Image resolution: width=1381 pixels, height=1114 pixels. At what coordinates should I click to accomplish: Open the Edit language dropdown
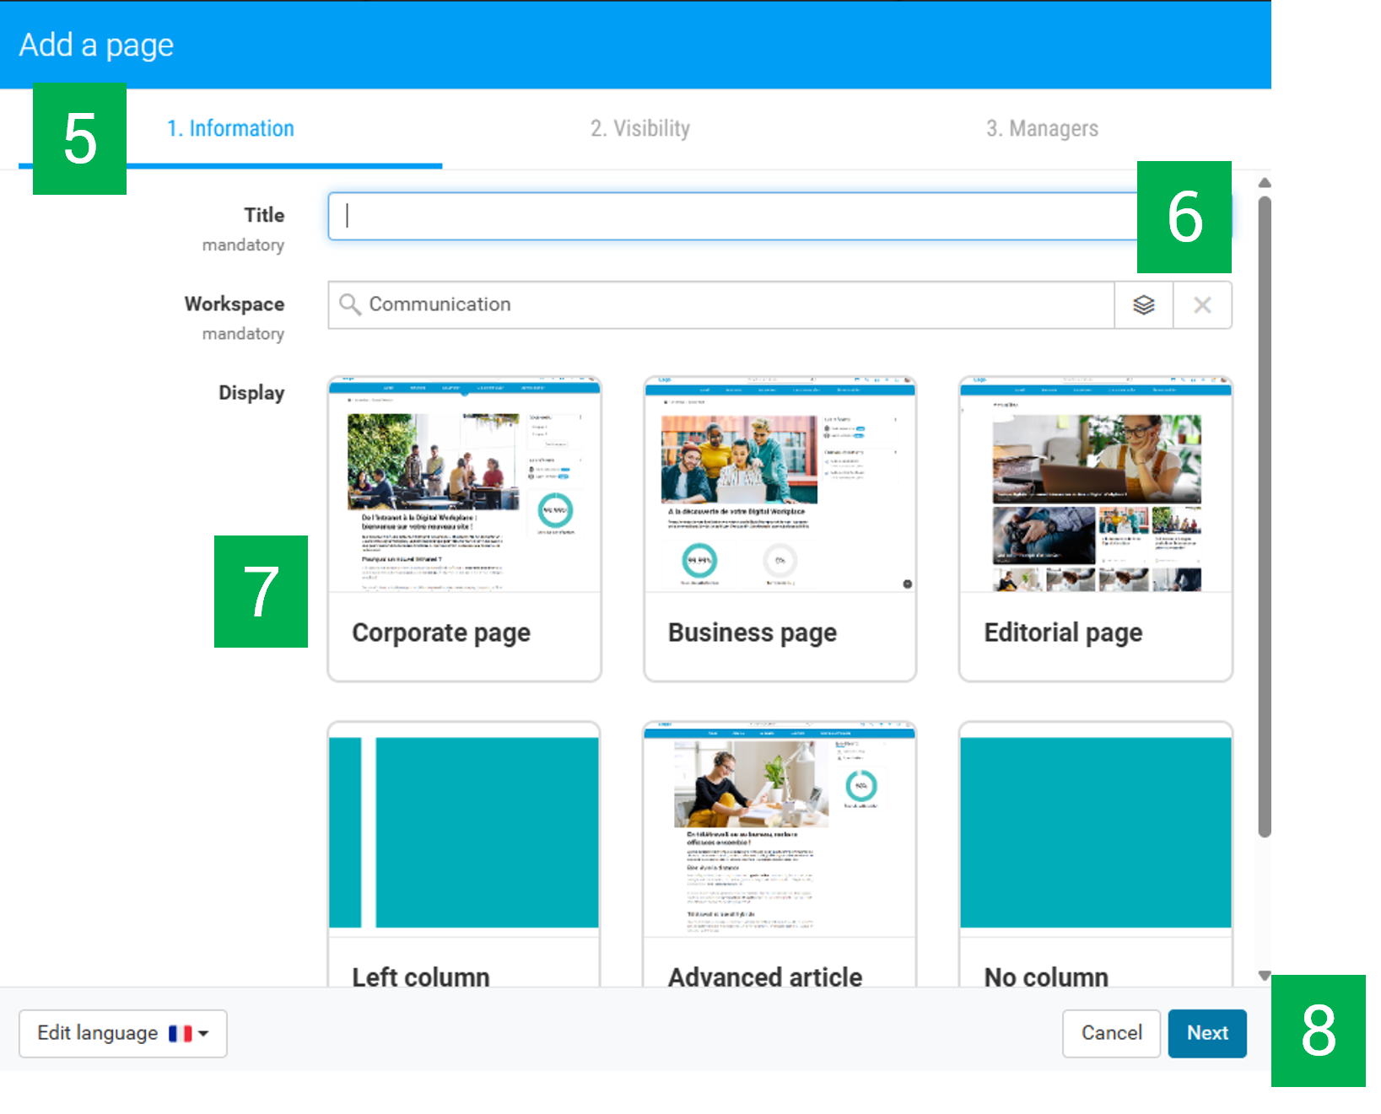pyautogui.click(x=123, y=1033)
